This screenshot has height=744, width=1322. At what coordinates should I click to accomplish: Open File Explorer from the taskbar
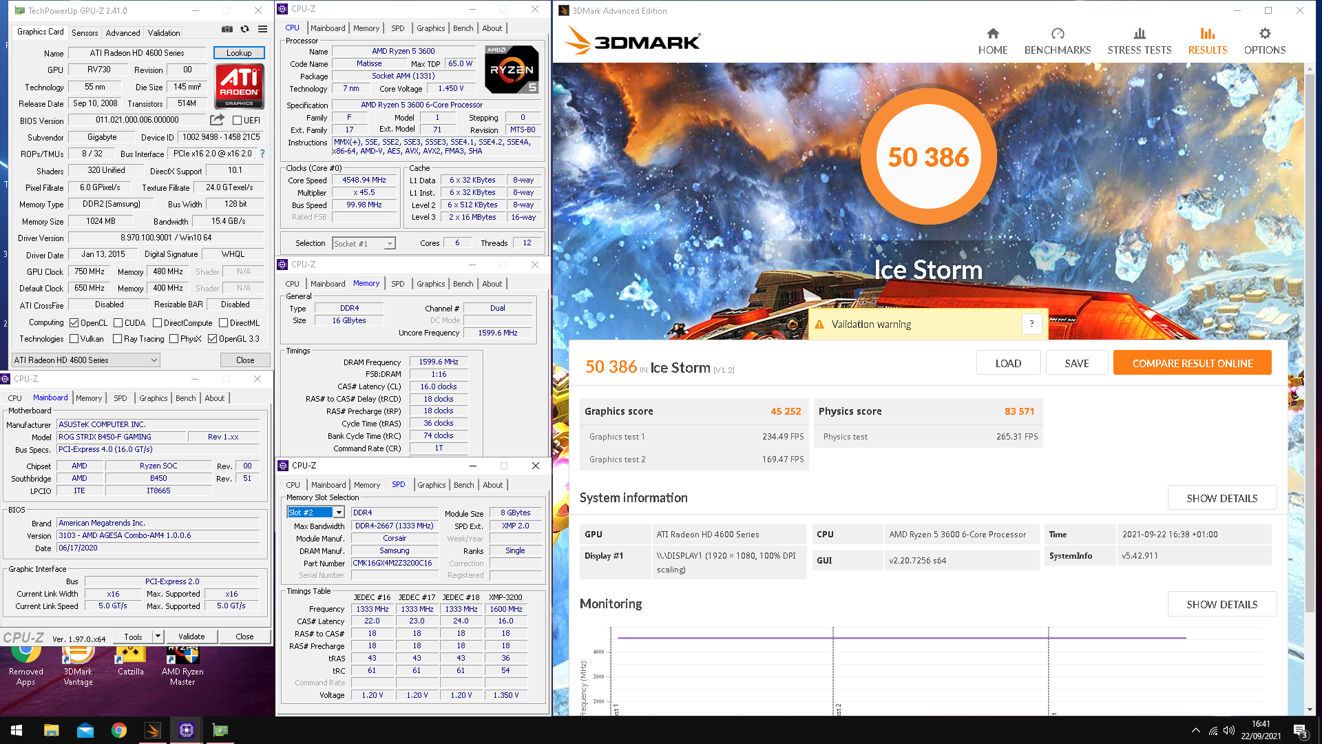(x=51, y=730)
